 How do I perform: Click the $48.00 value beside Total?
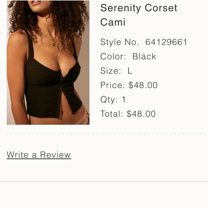(x=141, y=114)
